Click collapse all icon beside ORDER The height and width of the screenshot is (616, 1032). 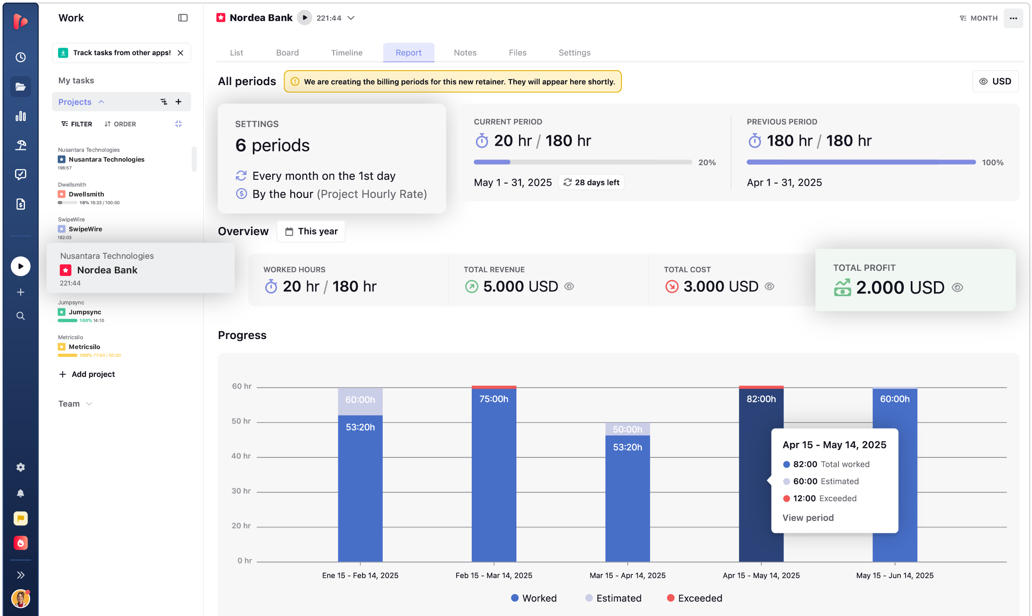pyautogui.click(x=178, y=124)
